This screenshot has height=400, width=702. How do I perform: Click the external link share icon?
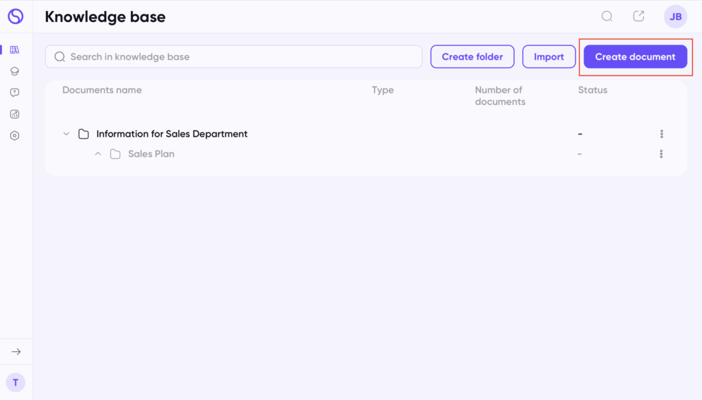point(638,16)
